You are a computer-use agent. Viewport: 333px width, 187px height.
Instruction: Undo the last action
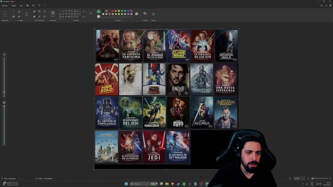(39, 5)
